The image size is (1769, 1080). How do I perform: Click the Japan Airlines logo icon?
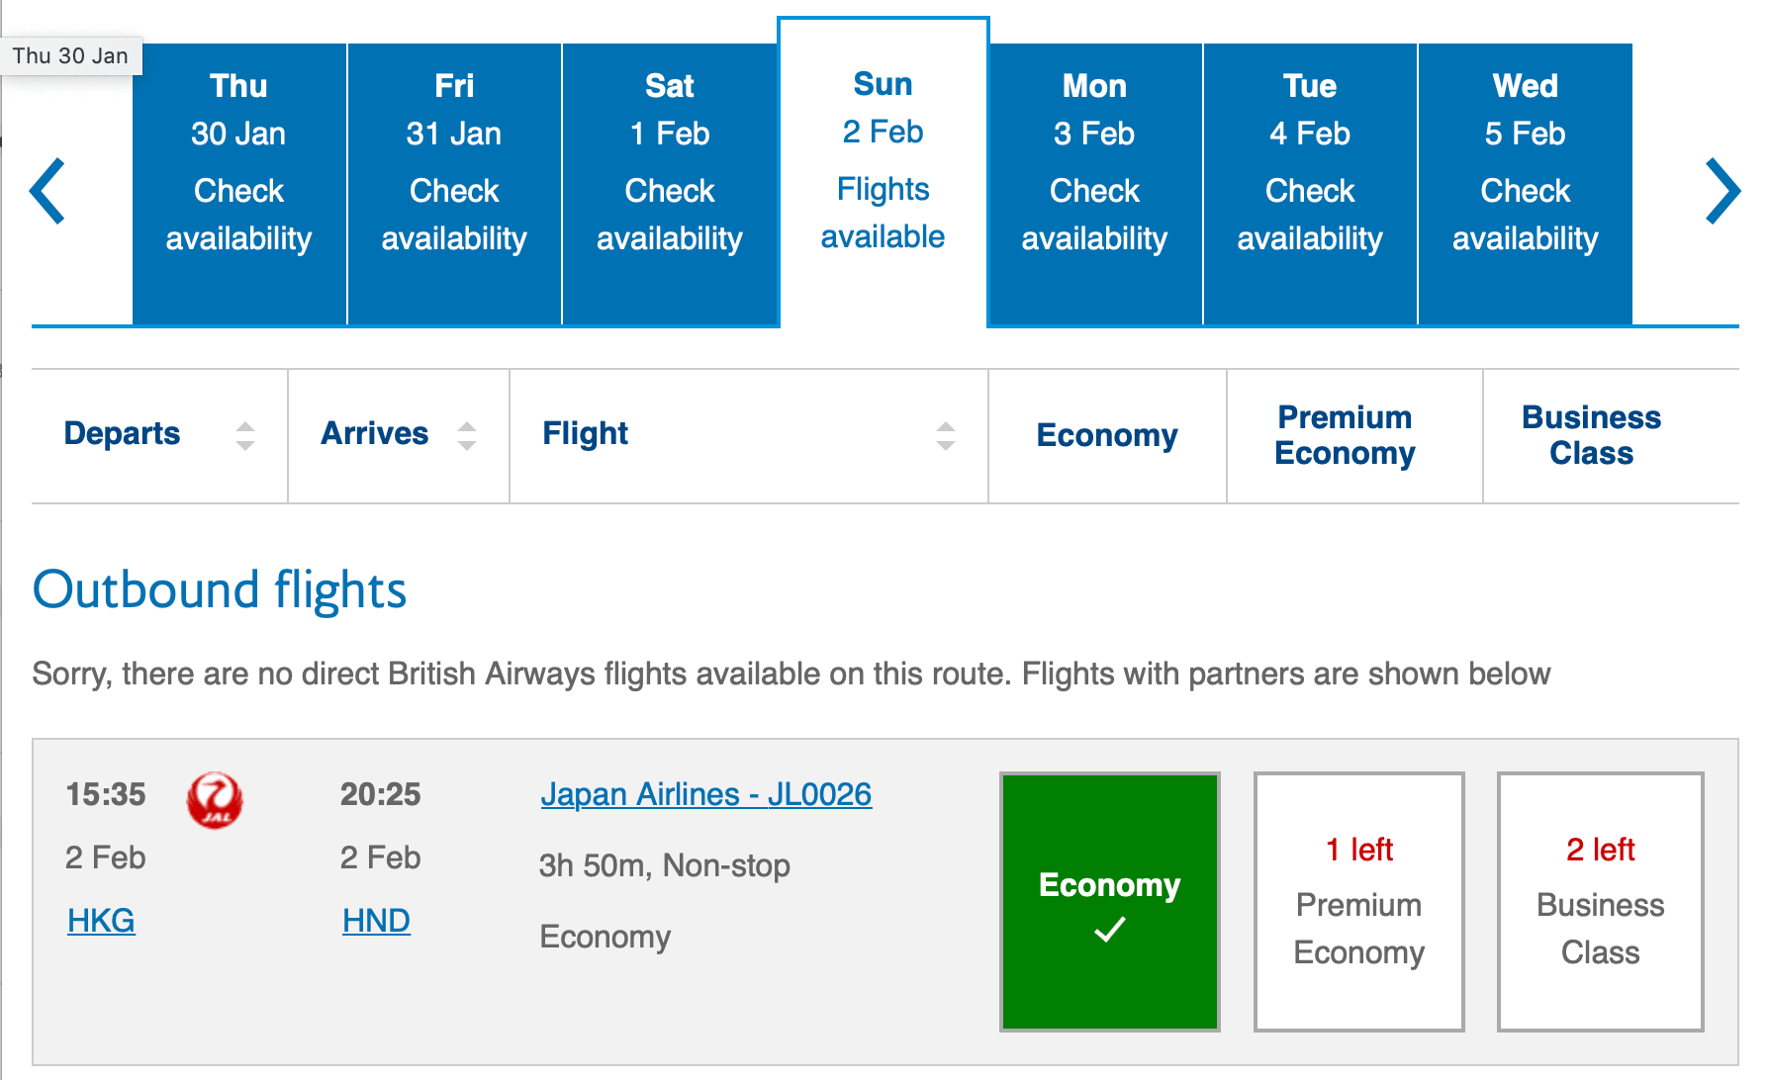coord(215,800)
